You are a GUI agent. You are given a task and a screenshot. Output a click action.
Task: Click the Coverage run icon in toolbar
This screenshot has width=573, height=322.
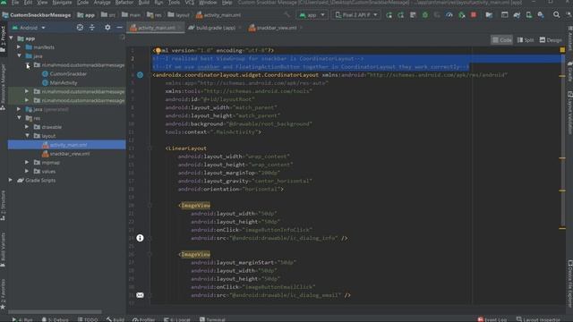pyautogui.click(x=437, y=15)
